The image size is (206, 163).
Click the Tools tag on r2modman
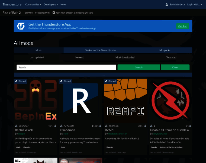[x=63, y=147]
